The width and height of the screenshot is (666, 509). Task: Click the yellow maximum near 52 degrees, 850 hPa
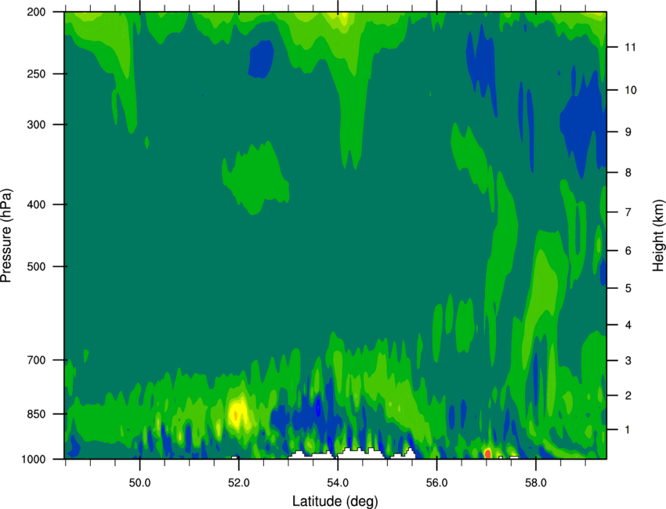237,413
